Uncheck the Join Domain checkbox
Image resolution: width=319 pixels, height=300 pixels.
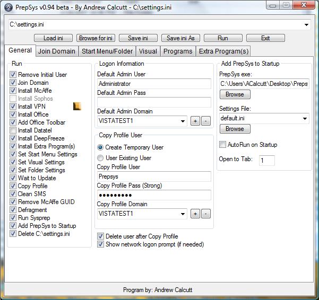(13, 83)
